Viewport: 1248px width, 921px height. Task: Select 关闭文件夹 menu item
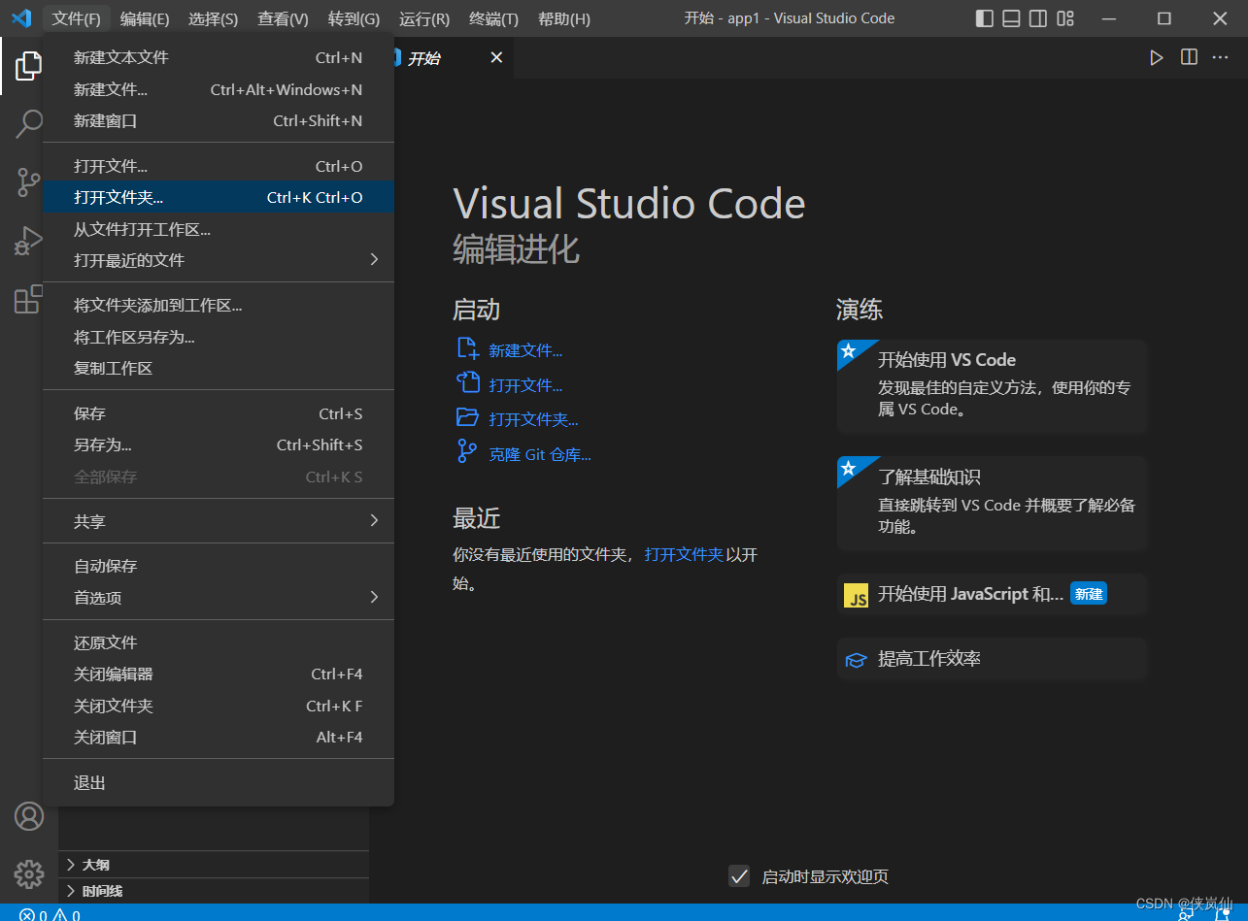click(x=219, y=706)
